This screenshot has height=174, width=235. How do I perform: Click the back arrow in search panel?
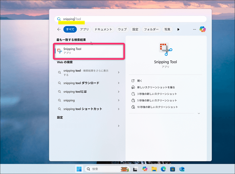59,29
